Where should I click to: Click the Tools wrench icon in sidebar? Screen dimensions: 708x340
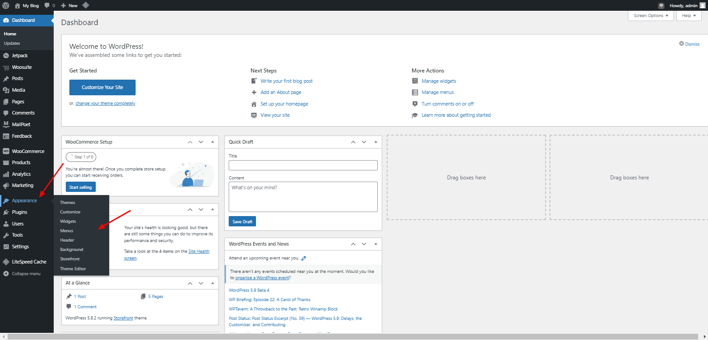[x=6, y=235]
